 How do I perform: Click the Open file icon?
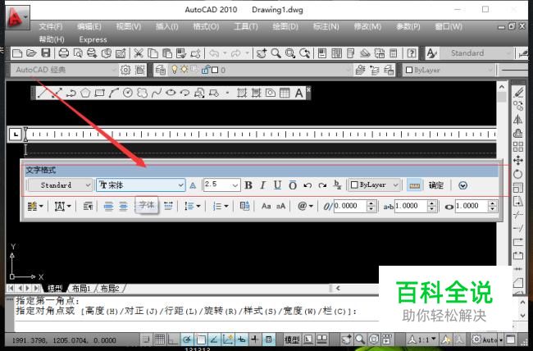31,53
